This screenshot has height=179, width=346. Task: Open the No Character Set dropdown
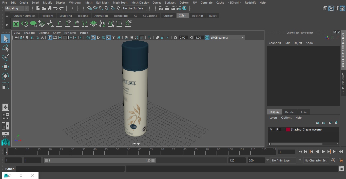tap(316, 160)
